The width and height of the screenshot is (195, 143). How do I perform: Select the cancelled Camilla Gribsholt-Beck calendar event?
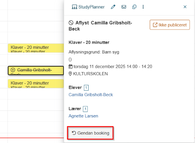click(36, 71)
